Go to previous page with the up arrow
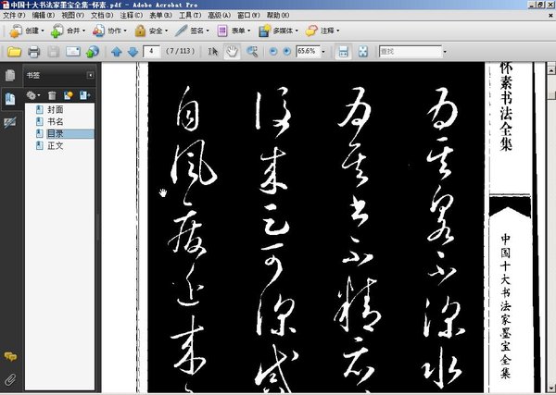 (x=117, y=51)
